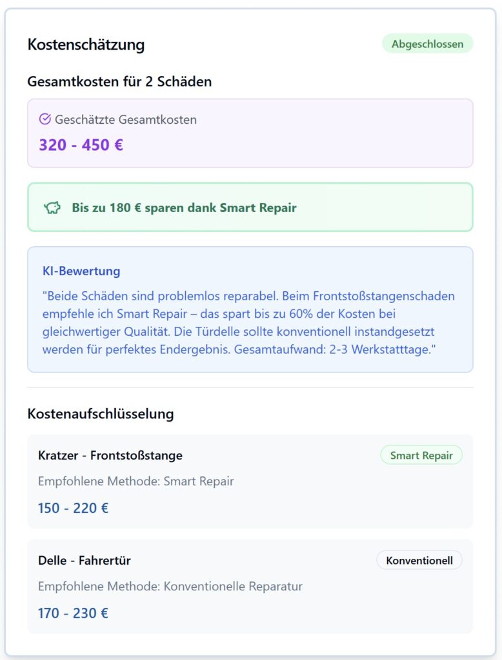The width and height of the screenshot is (502, 660).
Task: Click the Abgeschlossen status badge
Action: click(427, 44)
